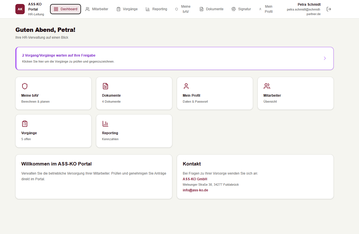The width and height of the screenshot is (359, 234).
Task: Click the document icon on Dokumente card
Action: pos(105,86)
